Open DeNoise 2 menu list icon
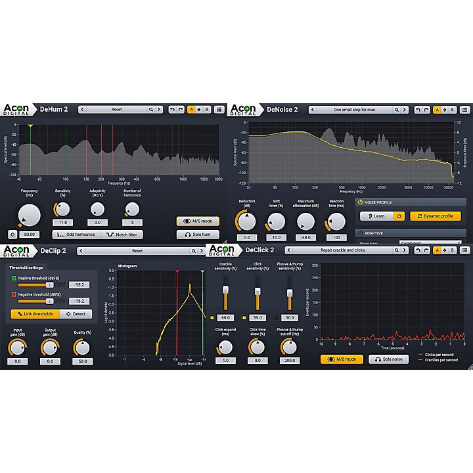 click(465, 110)
